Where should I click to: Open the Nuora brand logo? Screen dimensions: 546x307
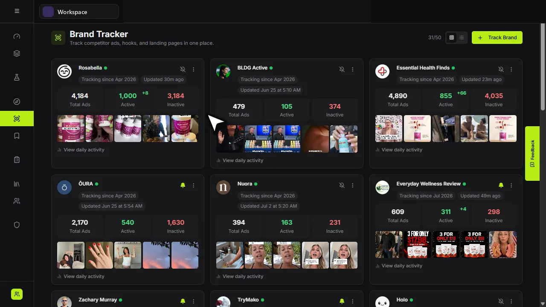pos(224,187)
